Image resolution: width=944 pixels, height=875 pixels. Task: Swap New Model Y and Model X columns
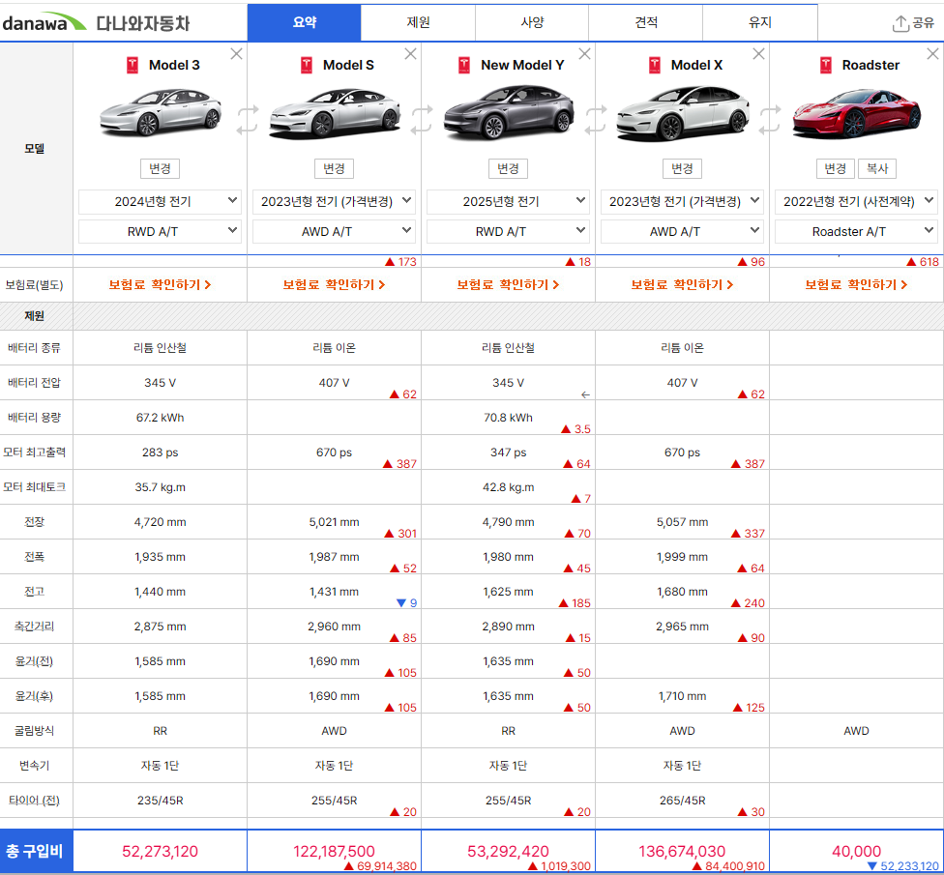pos(596,119)
